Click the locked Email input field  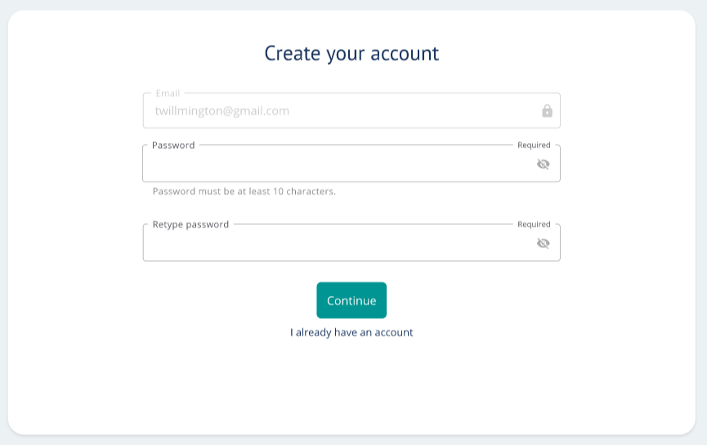pos(351,110)
